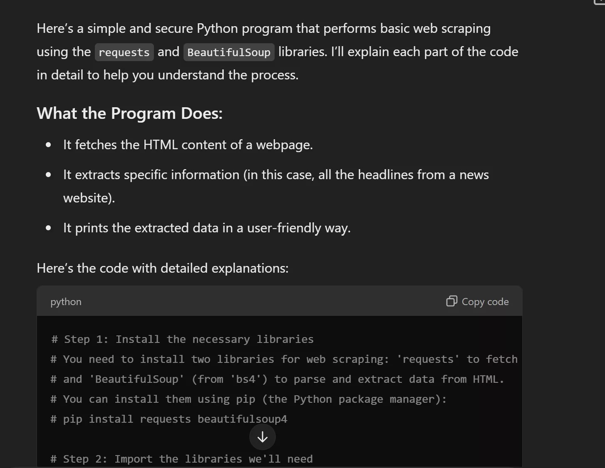Screen dimensions: 605x468
Task: Click the inline "requests" code tag
Action: point(124,52)
